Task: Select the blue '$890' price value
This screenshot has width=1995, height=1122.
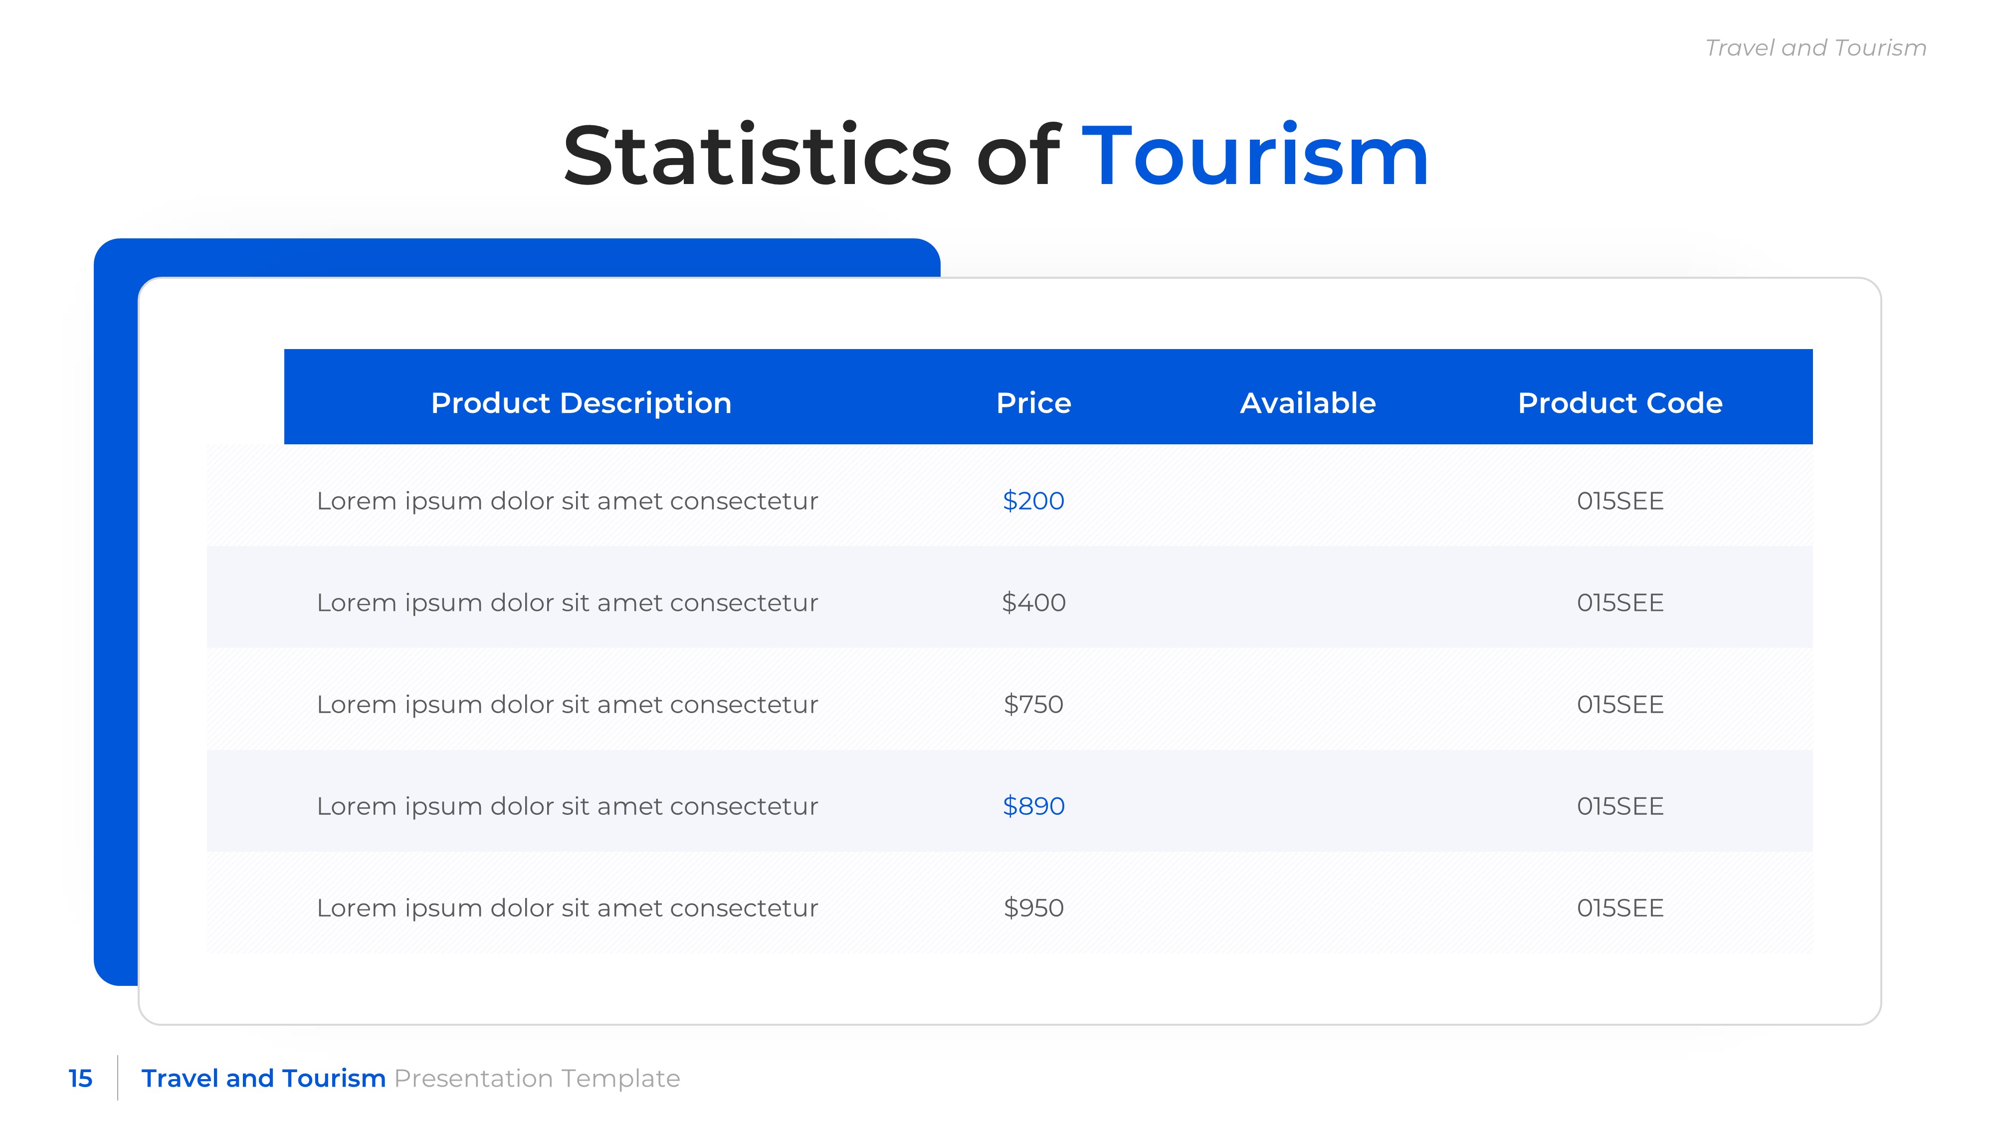Action: pyautogui.click(x=1033, y=807)
